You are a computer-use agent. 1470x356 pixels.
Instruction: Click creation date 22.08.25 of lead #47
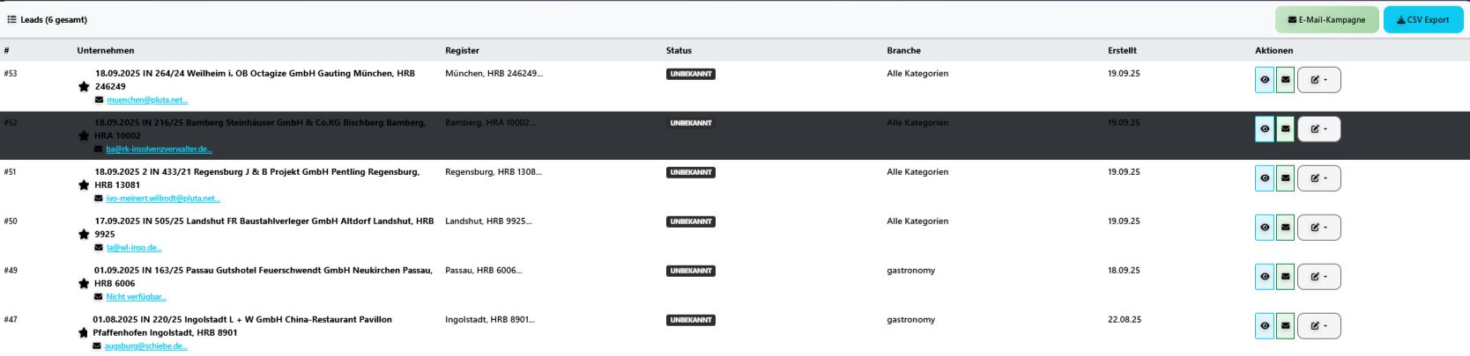tap(1125, 319)
